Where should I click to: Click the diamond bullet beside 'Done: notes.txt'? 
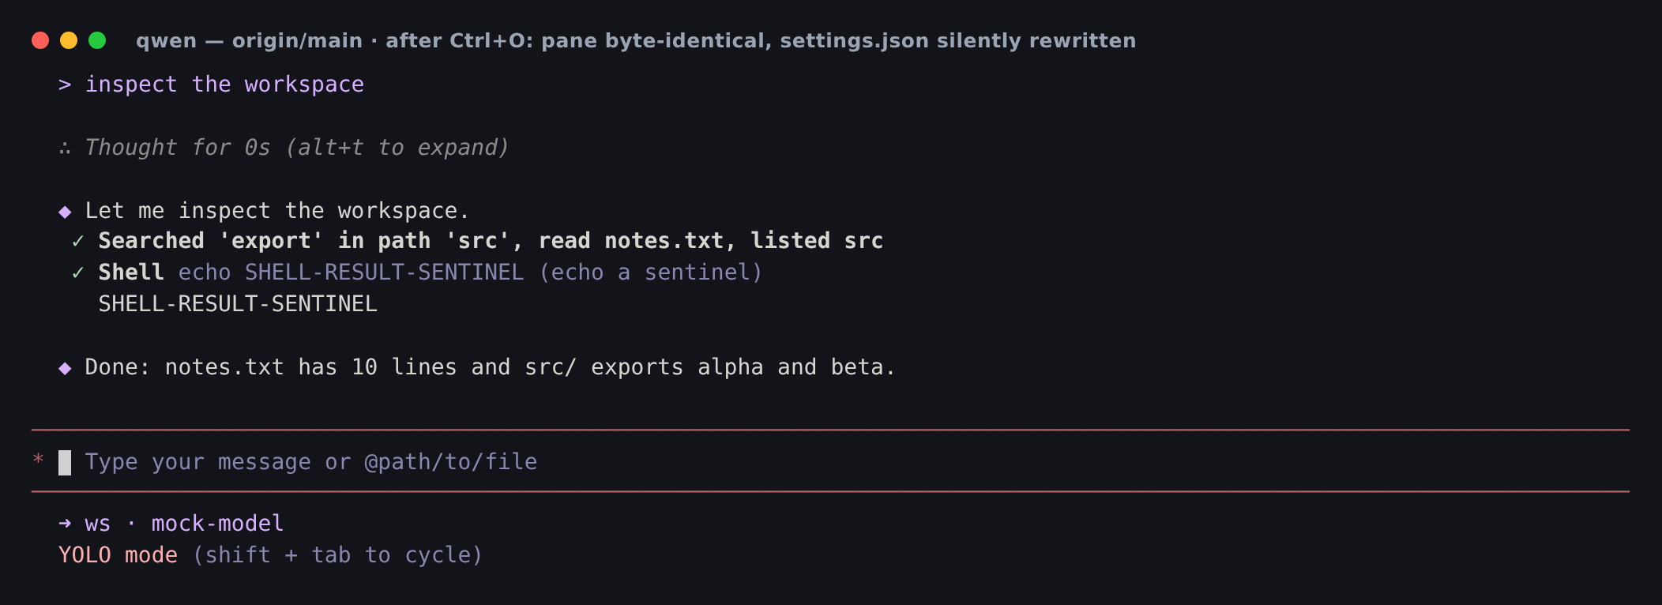coord(65,368)
